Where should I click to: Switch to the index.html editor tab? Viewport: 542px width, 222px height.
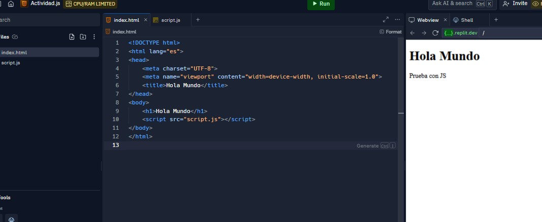[x=126, y=20]
